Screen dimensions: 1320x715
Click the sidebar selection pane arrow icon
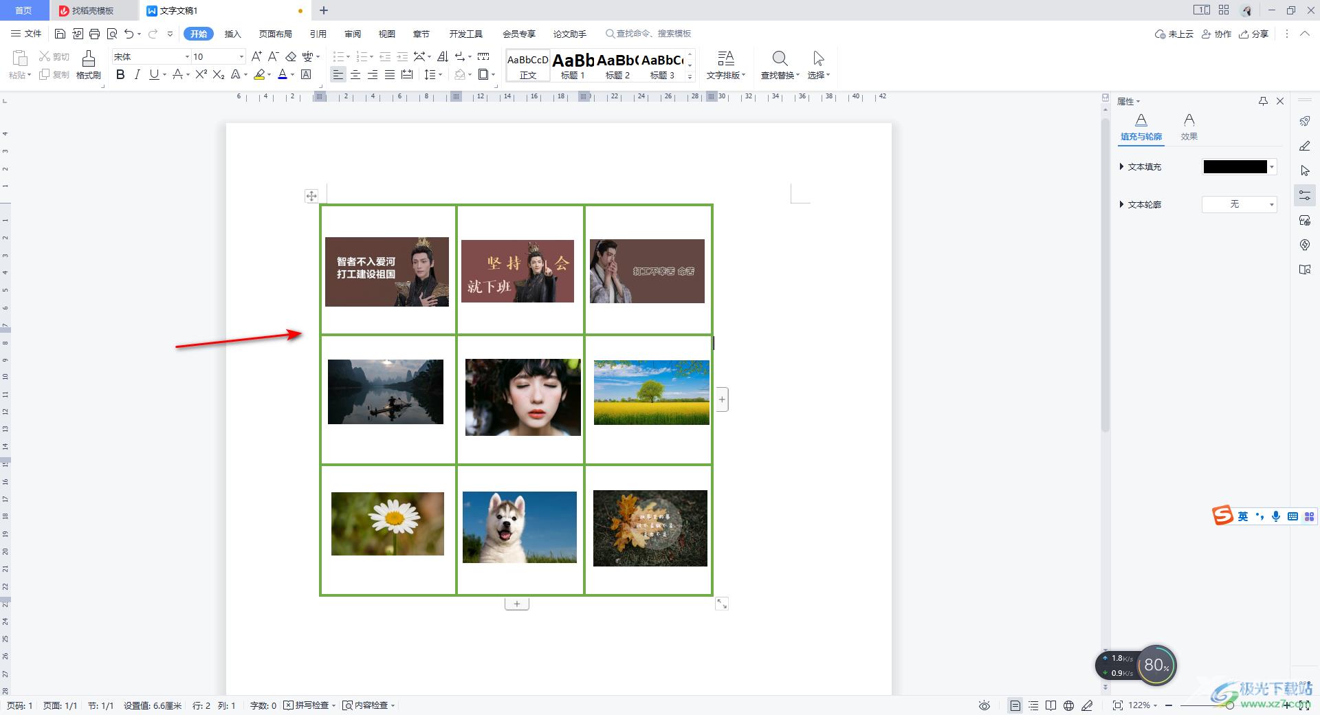point(1305,170)
